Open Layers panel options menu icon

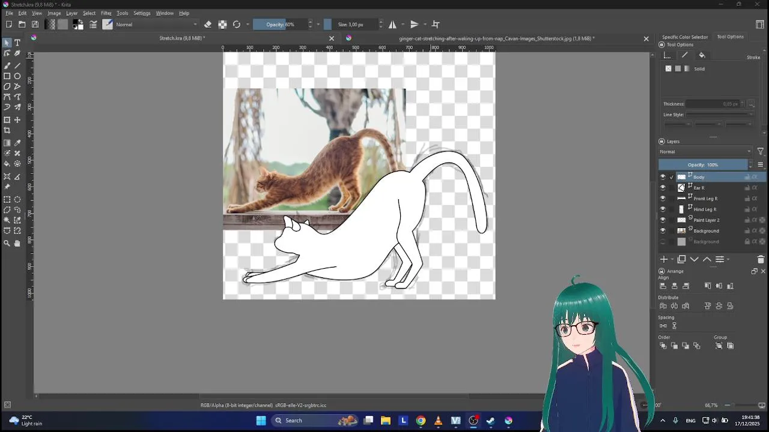[x=760, y=164]
